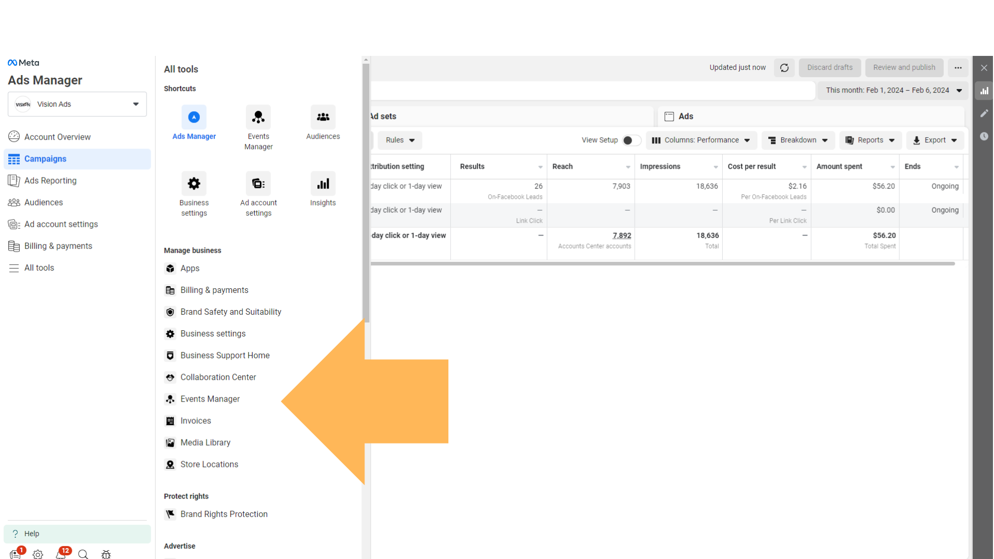Open the Impressions column header menu arrow
Screen dimensions: 994x559
pyautogui.click(x=715, y=167)
